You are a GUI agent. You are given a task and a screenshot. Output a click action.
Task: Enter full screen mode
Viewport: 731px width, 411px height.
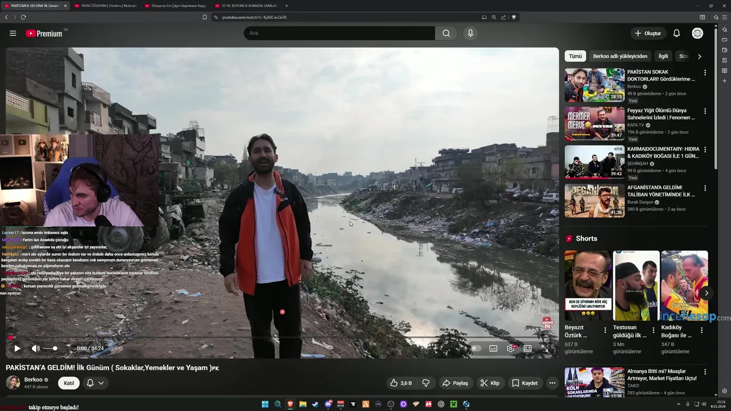point(545,348)
